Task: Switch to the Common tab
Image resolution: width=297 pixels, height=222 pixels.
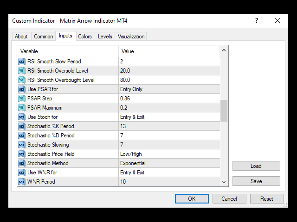Action: tap(43, 37)
